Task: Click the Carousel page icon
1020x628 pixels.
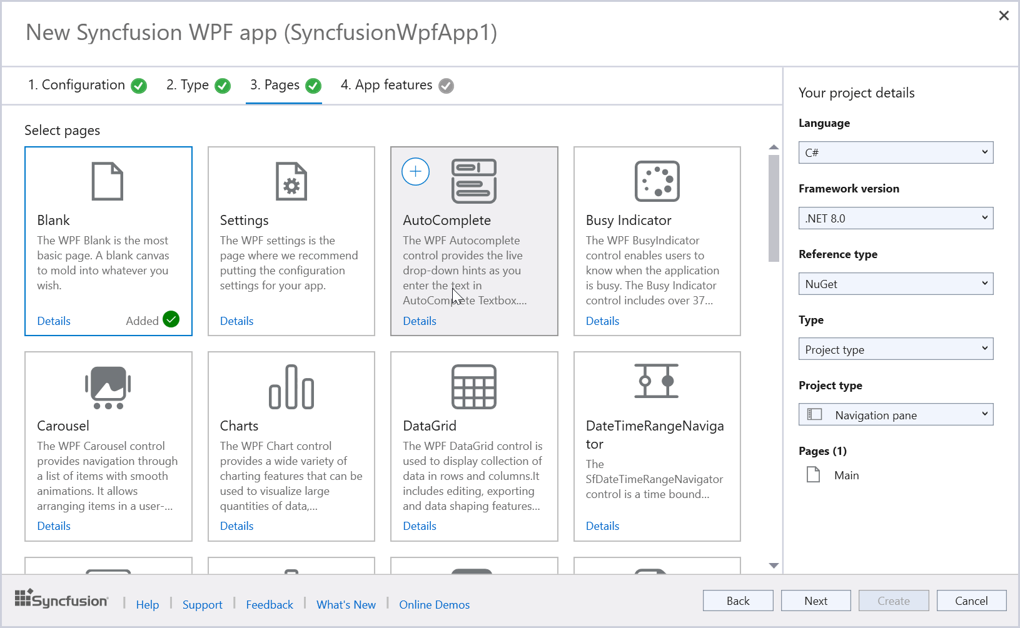Action: tap(108, 387)
